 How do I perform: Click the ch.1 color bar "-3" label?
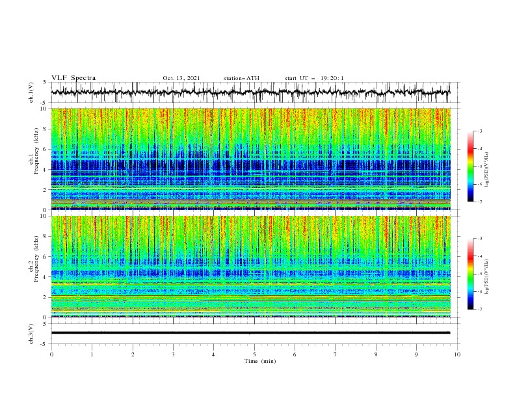[x=479, y=131]
